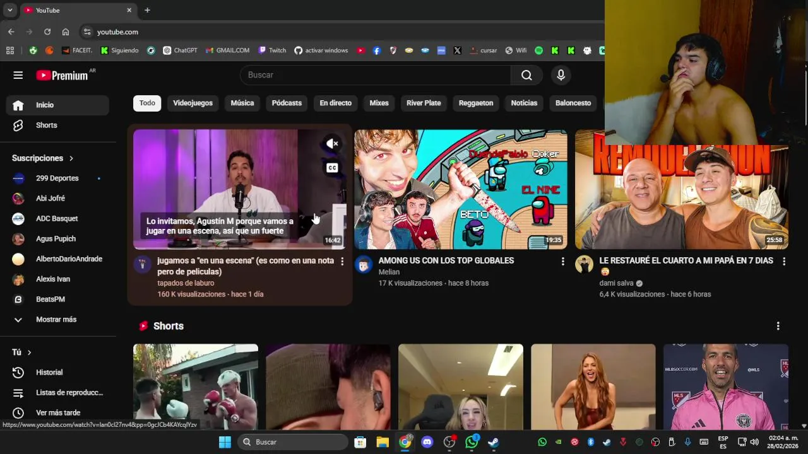Viewport: 808px width, 454px height.
Task: Go back with the browser back arrow
Action: (11, 32)
